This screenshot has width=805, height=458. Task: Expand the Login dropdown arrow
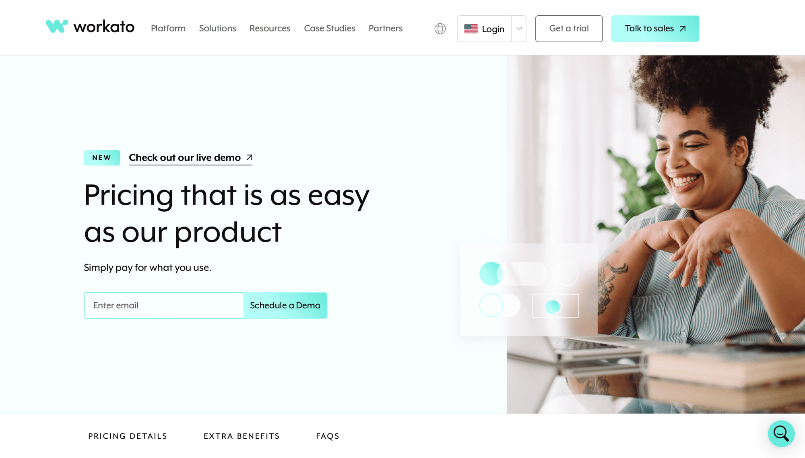pos(518,29)
